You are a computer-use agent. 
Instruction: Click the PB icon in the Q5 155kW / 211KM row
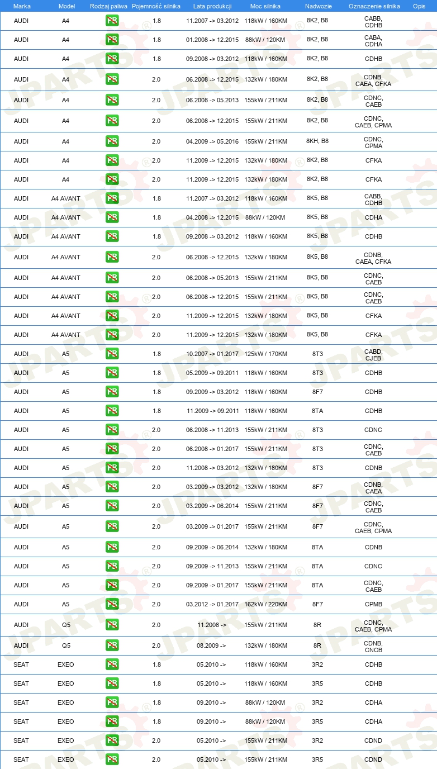click(x=112, y=625)
